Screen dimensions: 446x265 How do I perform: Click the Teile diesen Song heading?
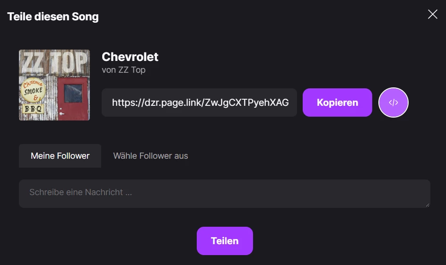point(53,17)
